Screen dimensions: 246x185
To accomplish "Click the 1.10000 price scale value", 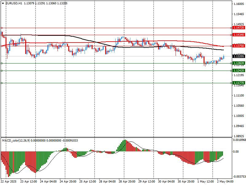I will point(239,116).
